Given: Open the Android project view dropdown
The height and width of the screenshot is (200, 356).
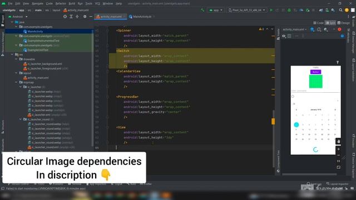Looking at the screenshot, I should click(18, 17).
